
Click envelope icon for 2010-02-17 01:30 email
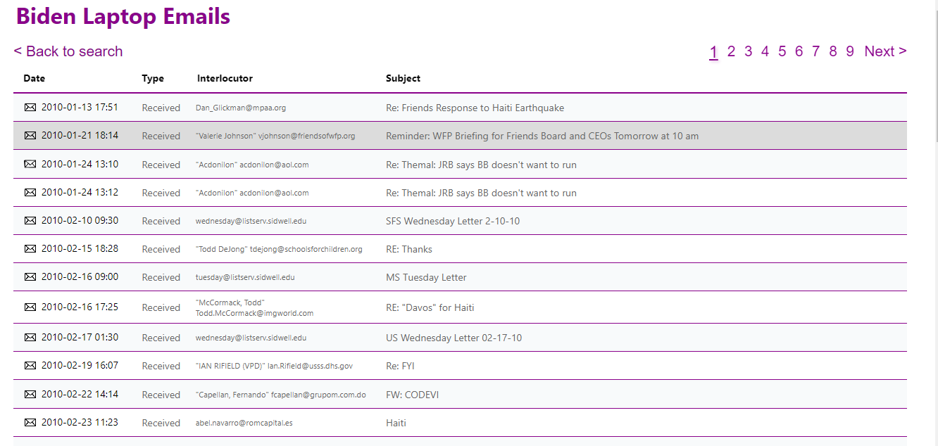coord(30,337)
